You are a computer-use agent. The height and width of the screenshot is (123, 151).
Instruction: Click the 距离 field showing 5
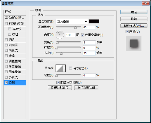(x=89, y=42)
